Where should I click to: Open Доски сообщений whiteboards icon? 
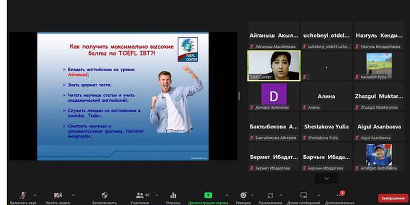click(x=303, y=195)
